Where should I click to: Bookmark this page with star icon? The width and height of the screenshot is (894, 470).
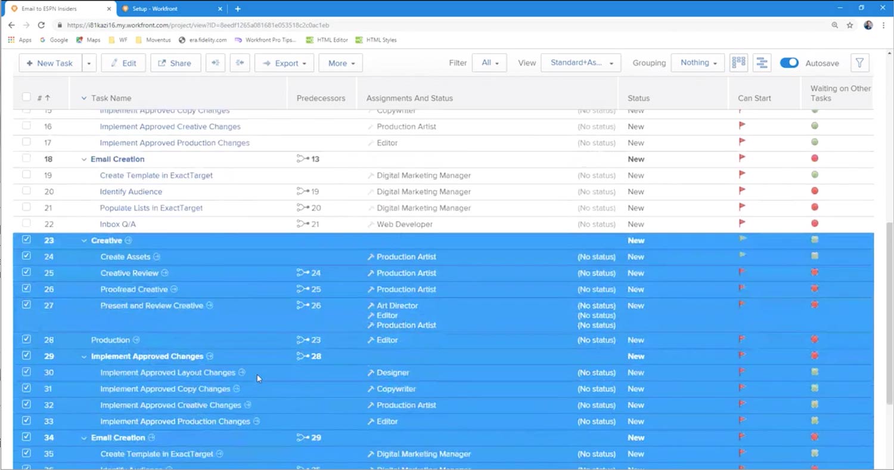tap(850, 25)
